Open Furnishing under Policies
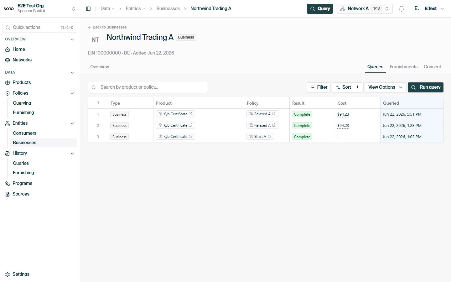 [x=23, y=112]
